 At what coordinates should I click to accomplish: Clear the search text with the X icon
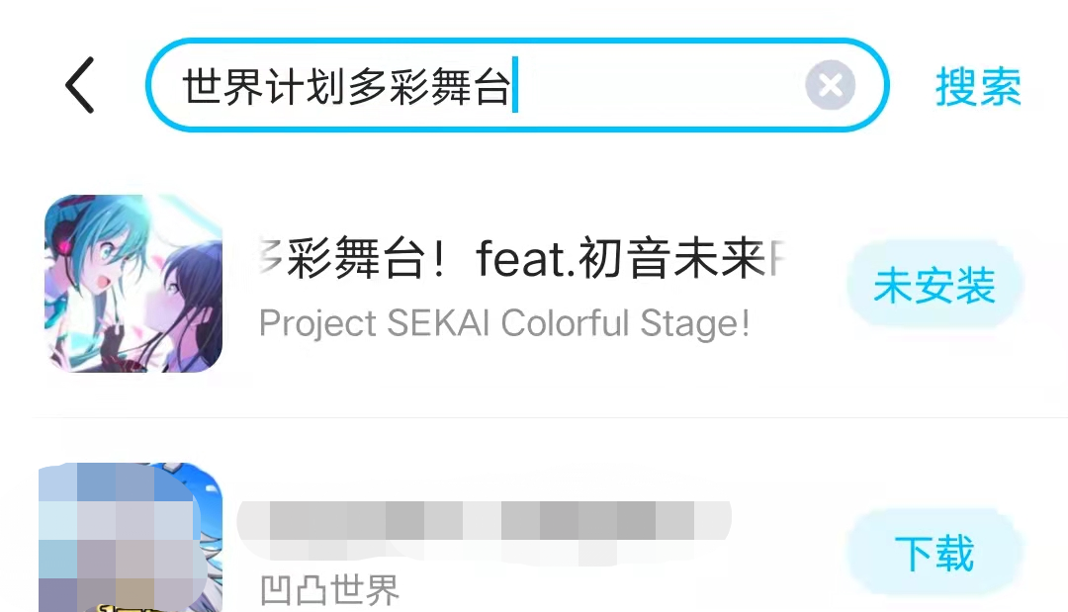coord(830,86)
